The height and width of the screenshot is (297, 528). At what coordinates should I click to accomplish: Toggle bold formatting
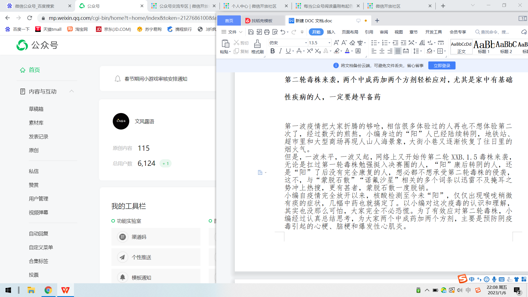[272, 51]
